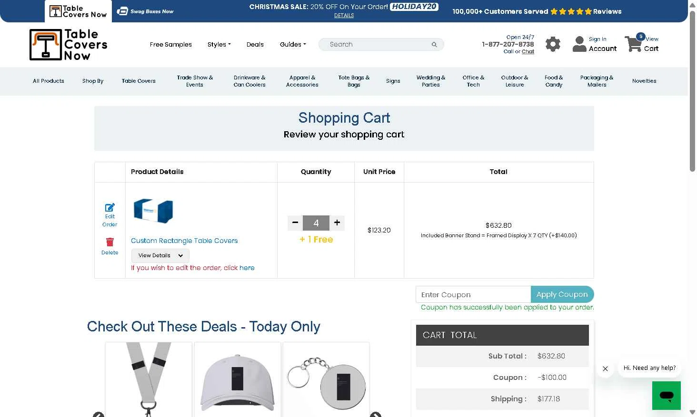This screenshot has width=697, height=417.
Task: Open Outdoor & Leisure category
Action: pos(515,81)
